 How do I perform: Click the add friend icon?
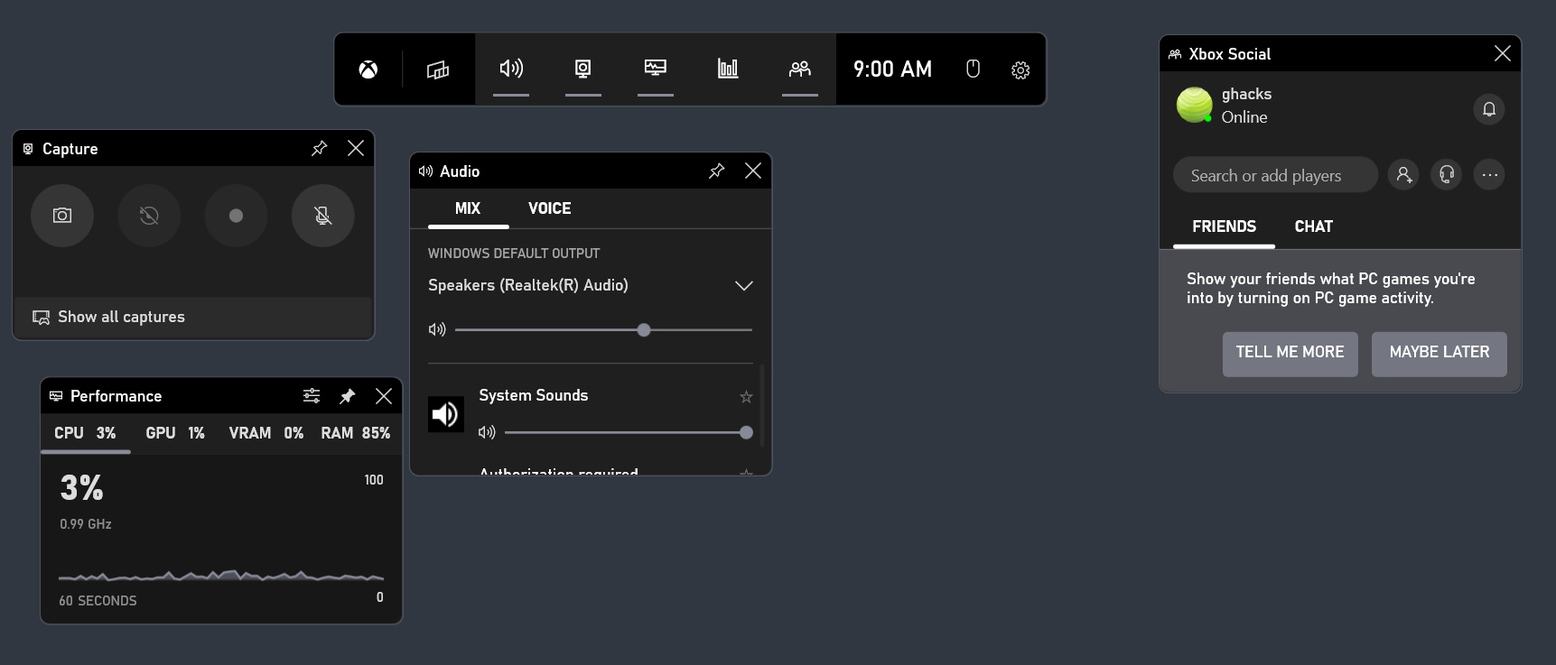[x=1403, y=175]
